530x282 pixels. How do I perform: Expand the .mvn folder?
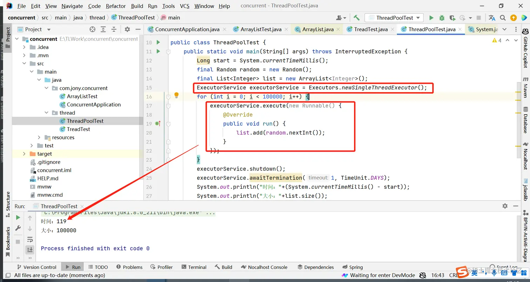pyautogui.click(x=24, y=55)
